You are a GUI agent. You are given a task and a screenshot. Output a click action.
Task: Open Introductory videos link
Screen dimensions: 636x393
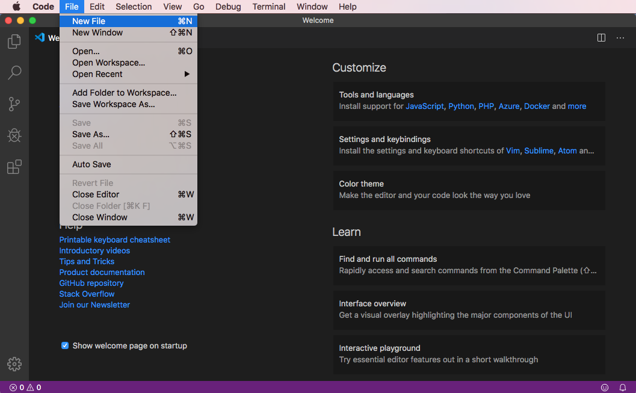pyautogui.click(x=94, y=250)
